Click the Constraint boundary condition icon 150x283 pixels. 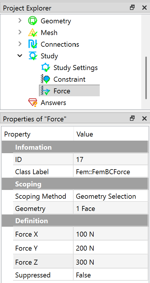point(46,79)
